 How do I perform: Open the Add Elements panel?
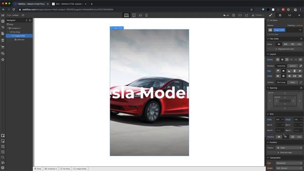(x=3, y=21)
